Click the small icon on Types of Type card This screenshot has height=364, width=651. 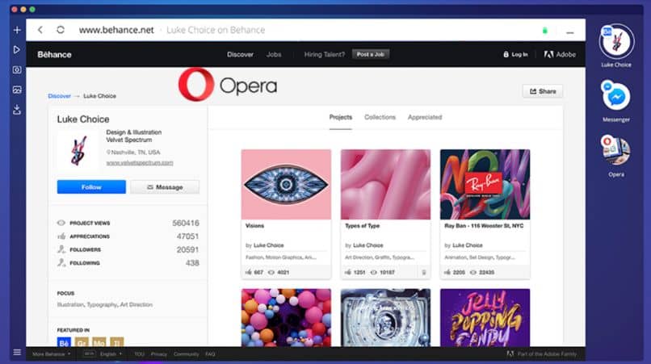tap(424, 272)
